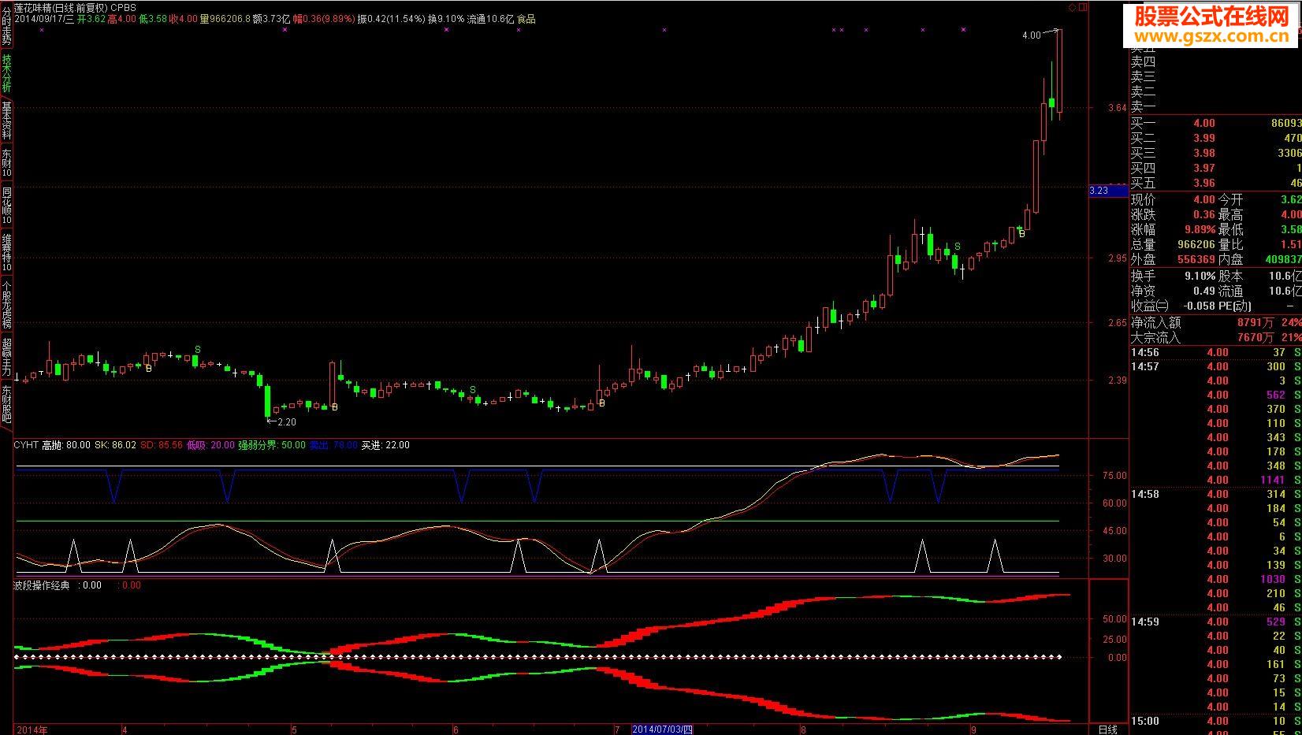The width and height of the screenshot is (1302, 735).
Task: Select the 买一 bid row at 4.00
Action: tap(1215, 123)
